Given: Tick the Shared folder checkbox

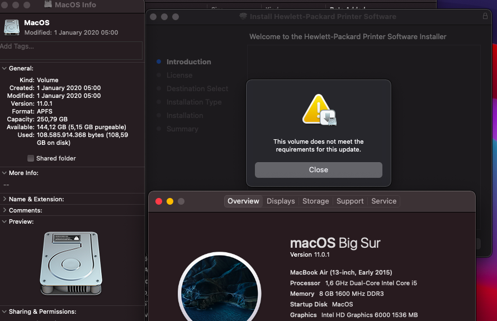Looking at the screenshot, I should [x=31, y=158].
